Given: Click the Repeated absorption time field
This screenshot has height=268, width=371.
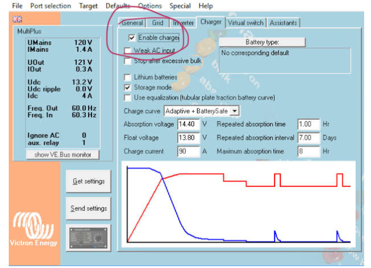Looking at the screenshot, I should click(x=309, y=124).
